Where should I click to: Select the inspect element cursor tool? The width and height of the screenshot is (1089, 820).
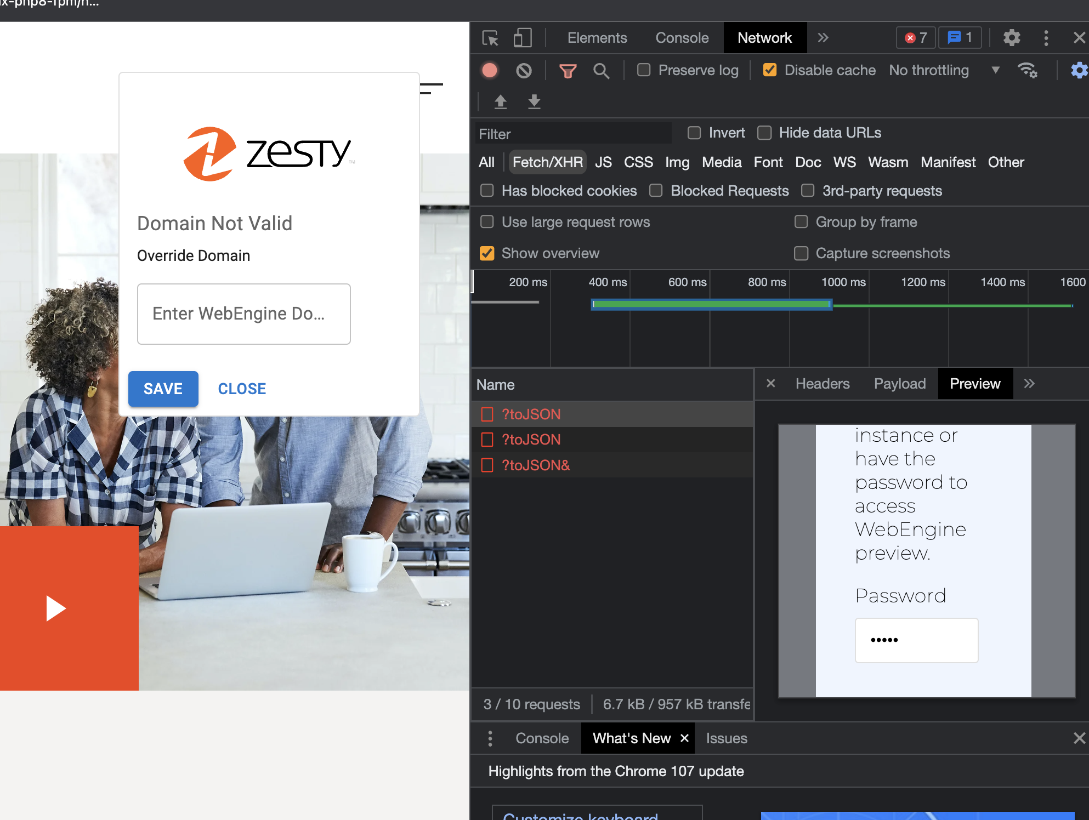click(491, 37)
